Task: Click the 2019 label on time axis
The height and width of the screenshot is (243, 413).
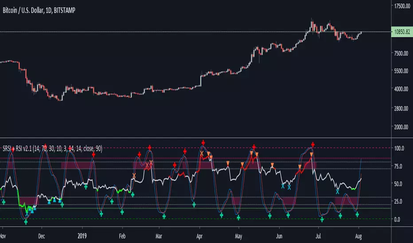Action: tap(82, 236)
